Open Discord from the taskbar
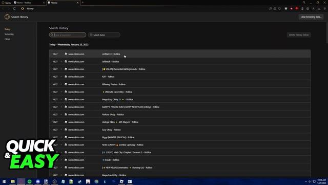Viewport: 328px width, 185px height. 38,181
